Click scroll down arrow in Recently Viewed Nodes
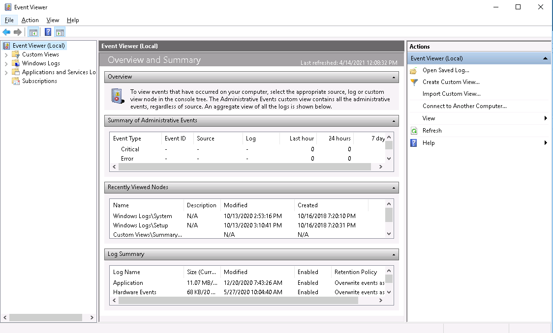 click(389, 234)
